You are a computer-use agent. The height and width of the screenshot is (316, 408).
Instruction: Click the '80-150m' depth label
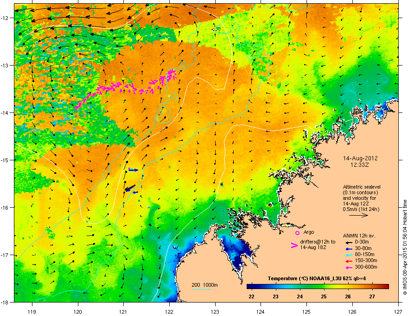tap(364, 255)
